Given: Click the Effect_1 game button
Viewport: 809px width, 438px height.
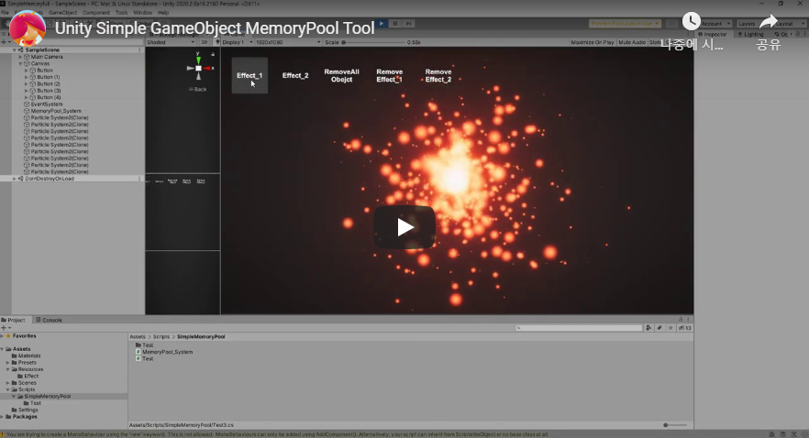Looking at the screenshot, I should [x=249, y=75].
